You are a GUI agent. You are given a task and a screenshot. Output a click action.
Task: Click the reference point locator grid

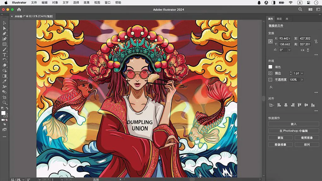click(271, 41)
